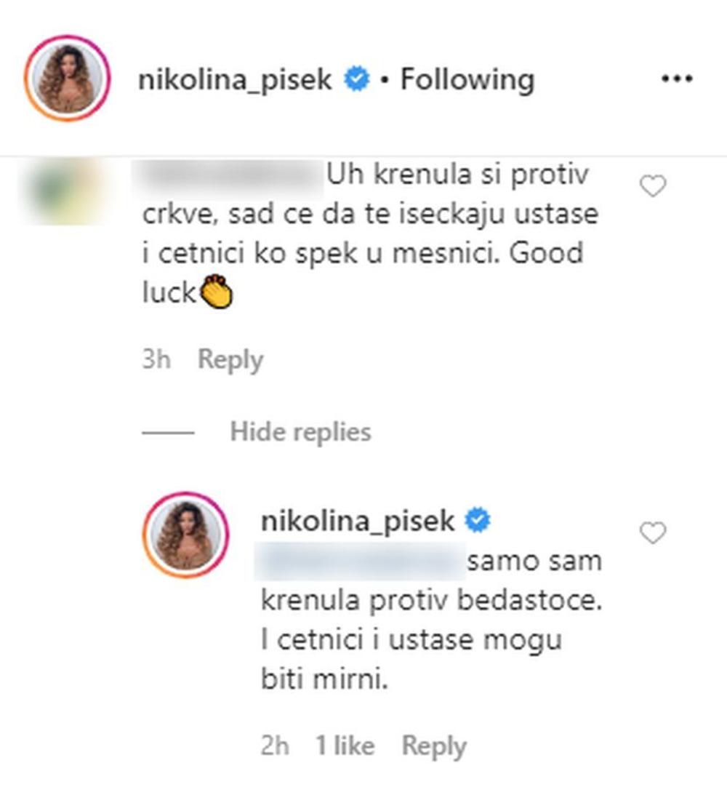Open the nikolina_pisek username in the header
The image size is (727, 787).
[235, 79]
